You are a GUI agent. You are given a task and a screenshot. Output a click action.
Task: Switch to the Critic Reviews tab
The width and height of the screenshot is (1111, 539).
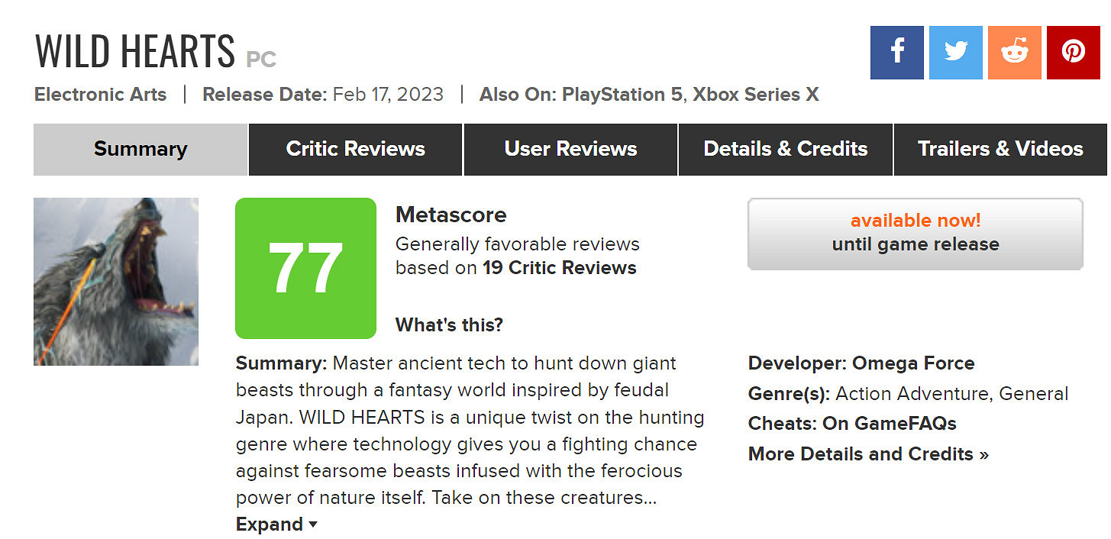[355, 149]
